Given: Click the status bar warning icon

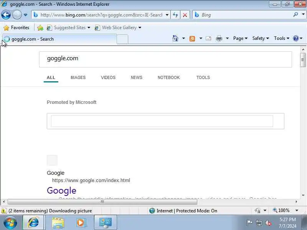Looking at the screenshot, I should point(3,211).
